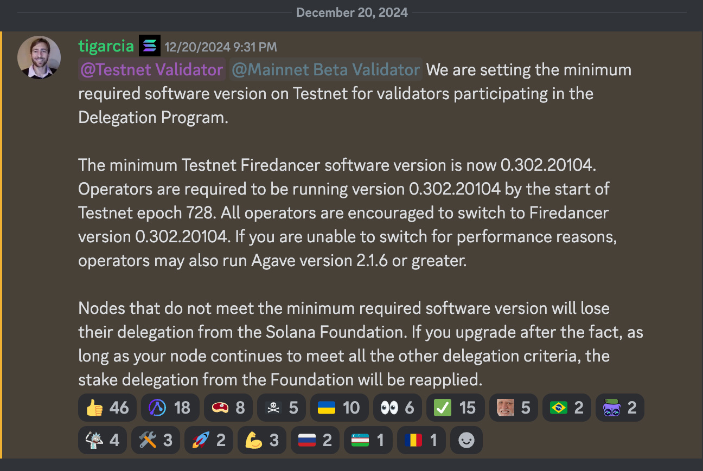
Task: Open the Mainnet Beta Validator role mention
Action: pyautogui.click(x=325, y=69)
